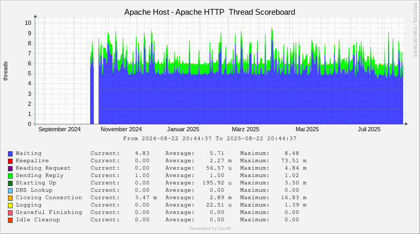Click the date range text below graph
This screenshot has width=420, height=234.
(210, 139)
